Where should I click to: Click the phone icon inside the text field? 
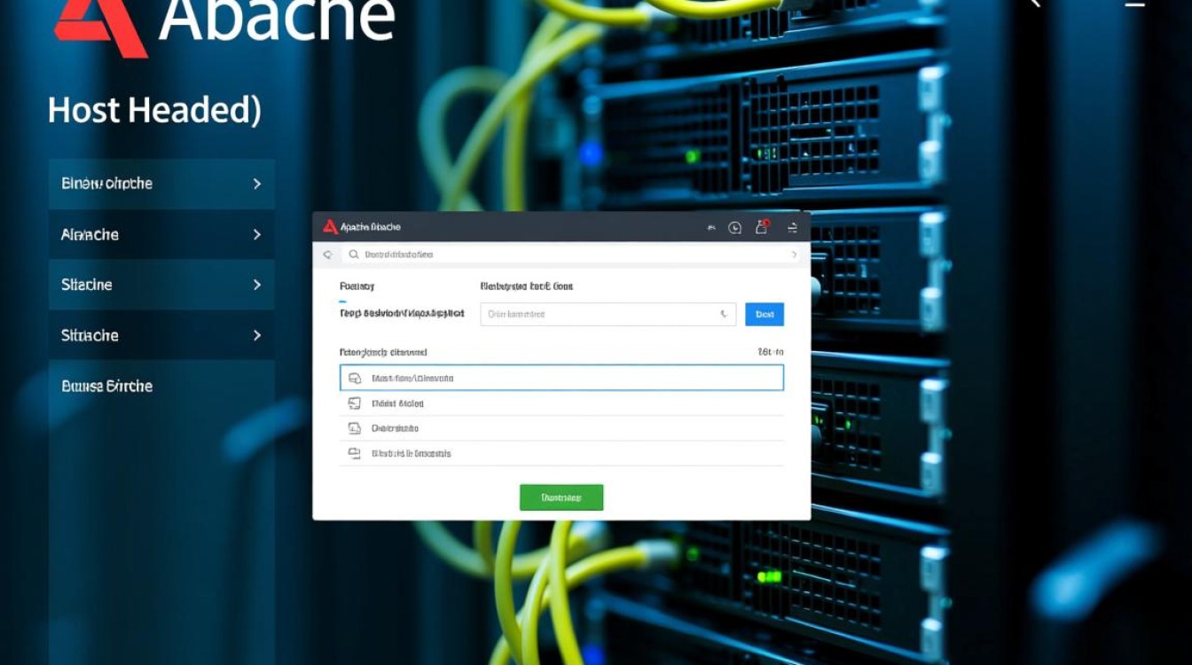point(724,314)
